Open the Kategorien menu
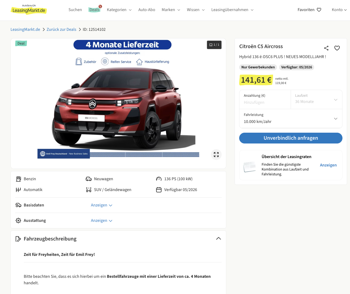This screenshot has height=294, width=350. tap(119, 10)
